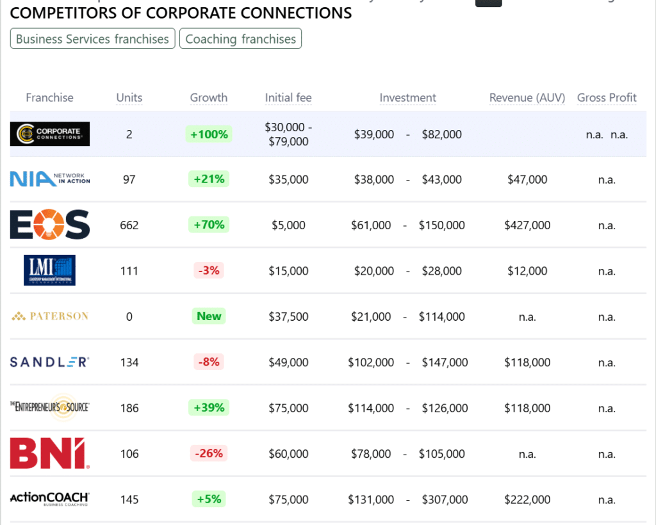Click the $150,000 investment maximum
The image size is (656, 525).
[x=442, y=225]
